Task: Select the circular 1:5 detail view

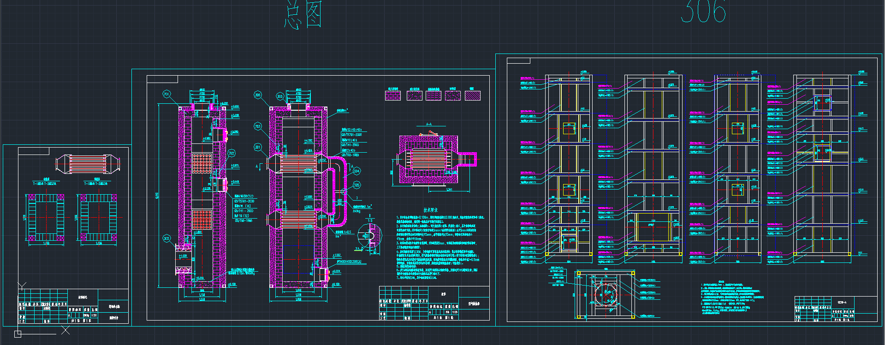Action: (x=369, y=235)
